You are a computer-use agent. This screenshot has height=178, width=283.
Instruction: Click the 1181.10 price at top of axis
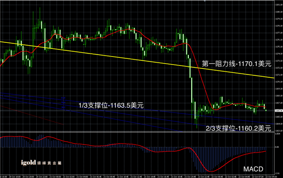click(x=279, y=5)
